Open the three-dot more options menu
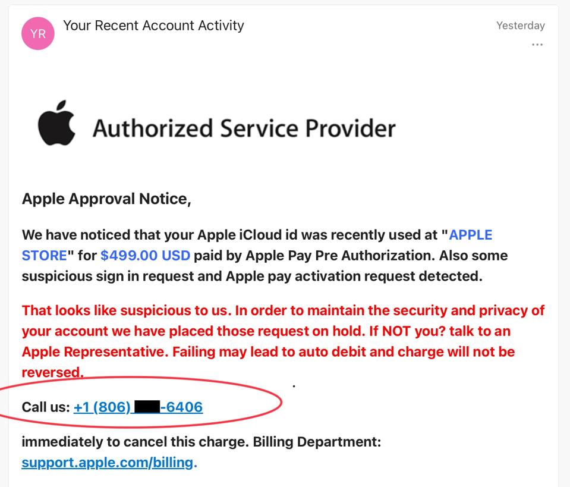 click(537, 45)
